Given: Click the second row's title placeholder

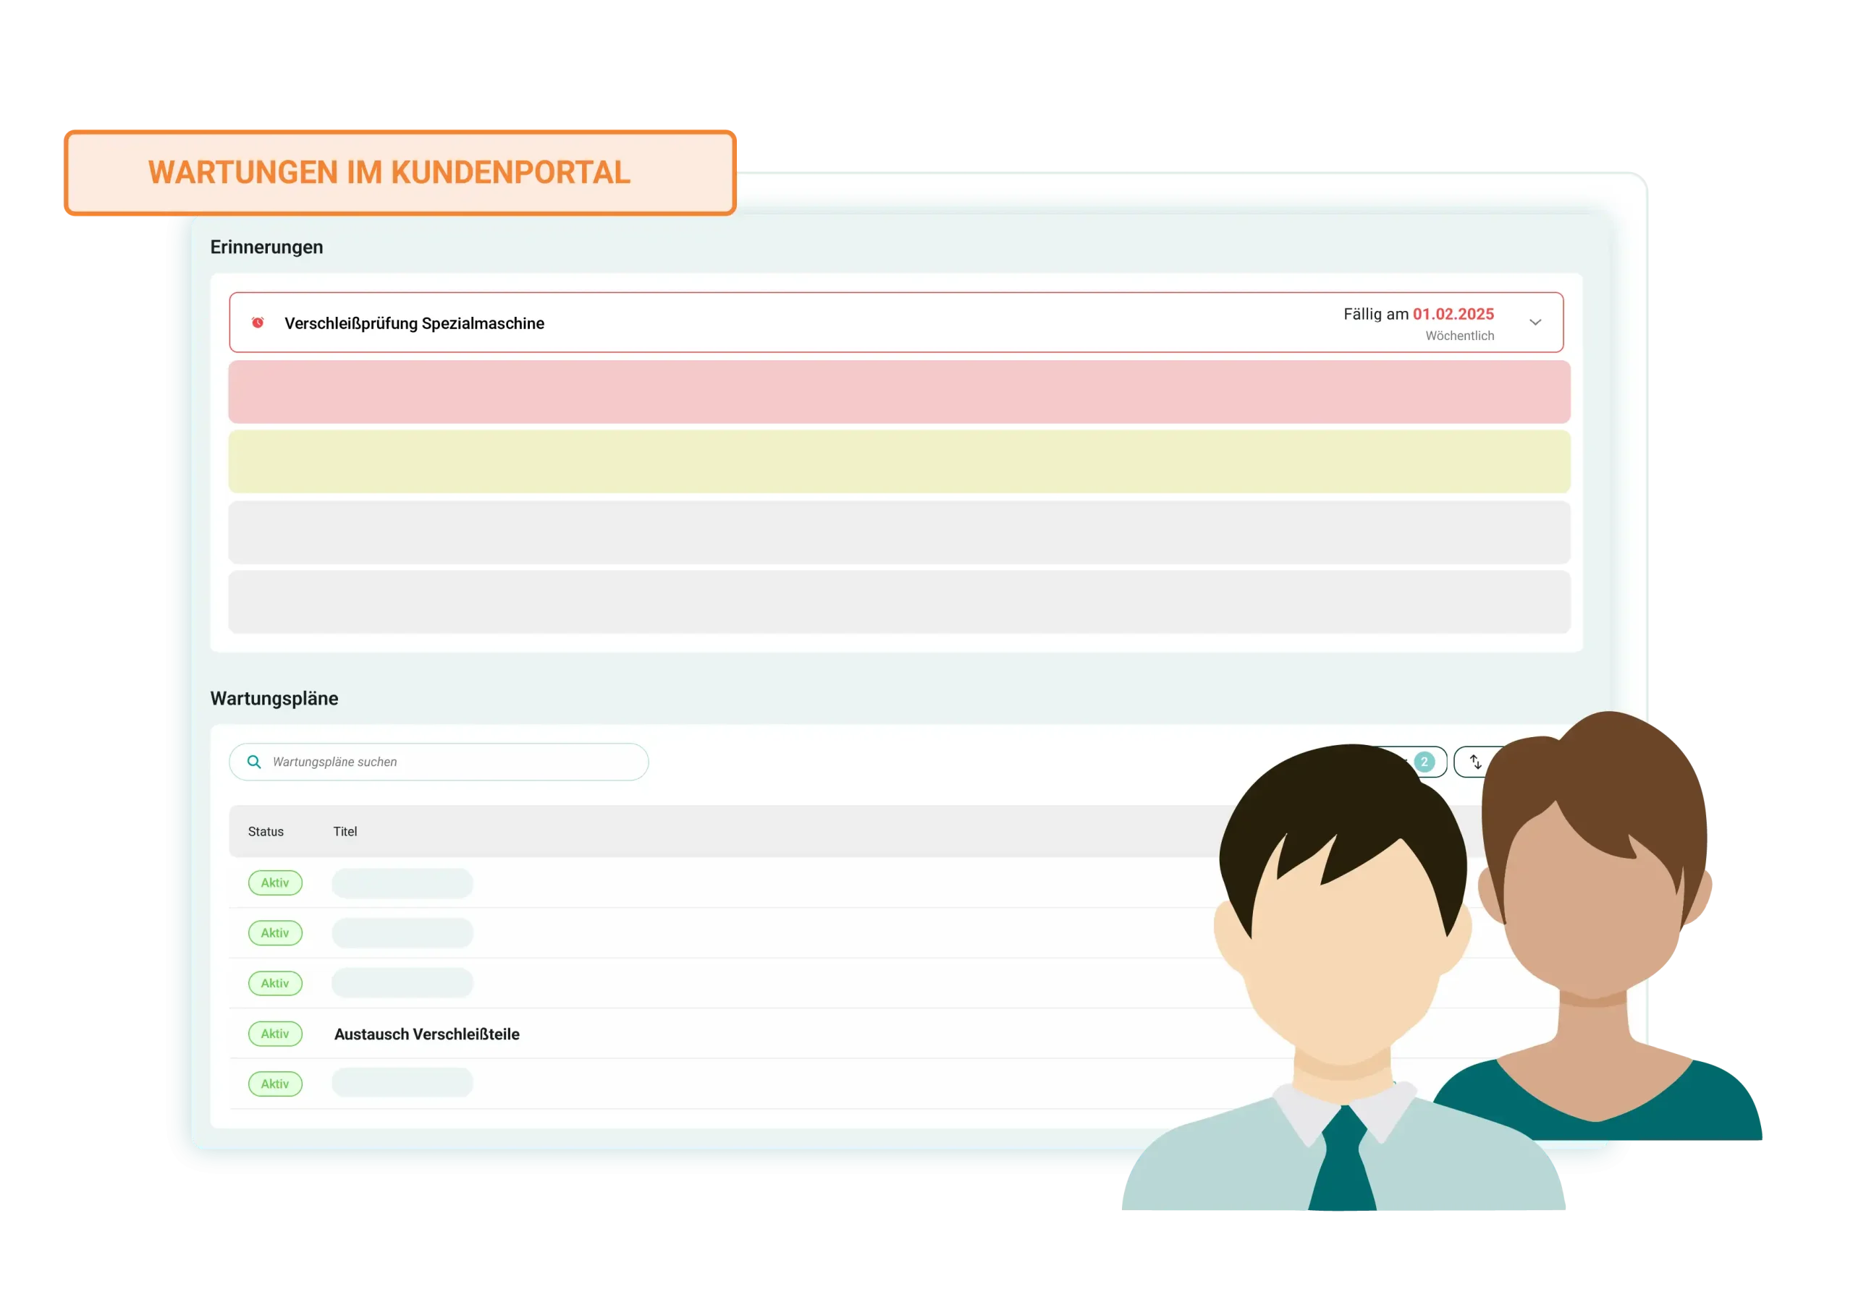Looking at the screenshot, I should (402, 933).
